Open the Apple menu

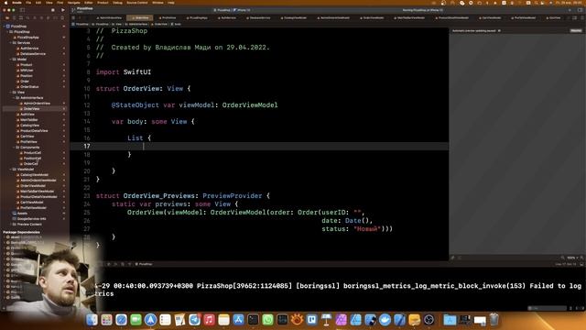click(5, 3)
